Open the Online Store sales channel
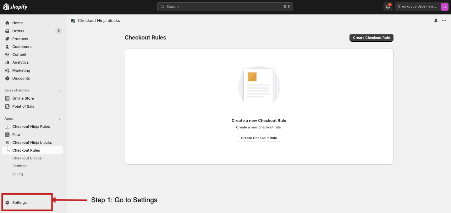The height and width of the screenshot is (213, 451). tap(23, 98)
